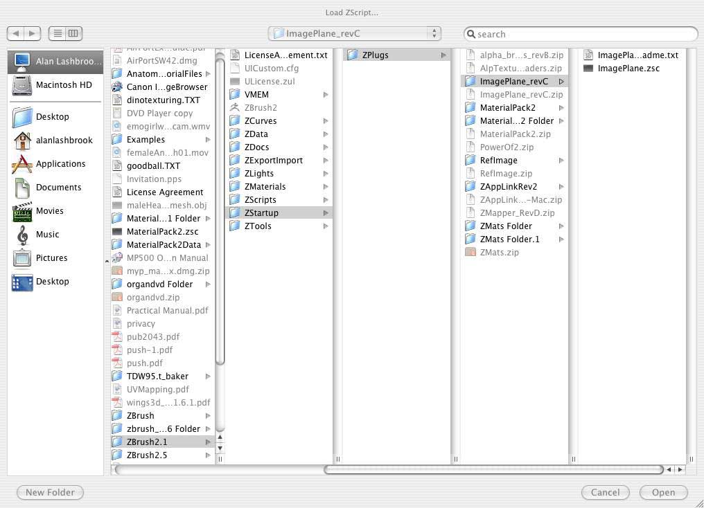Expand the ZScripts folder

(325, 200)
